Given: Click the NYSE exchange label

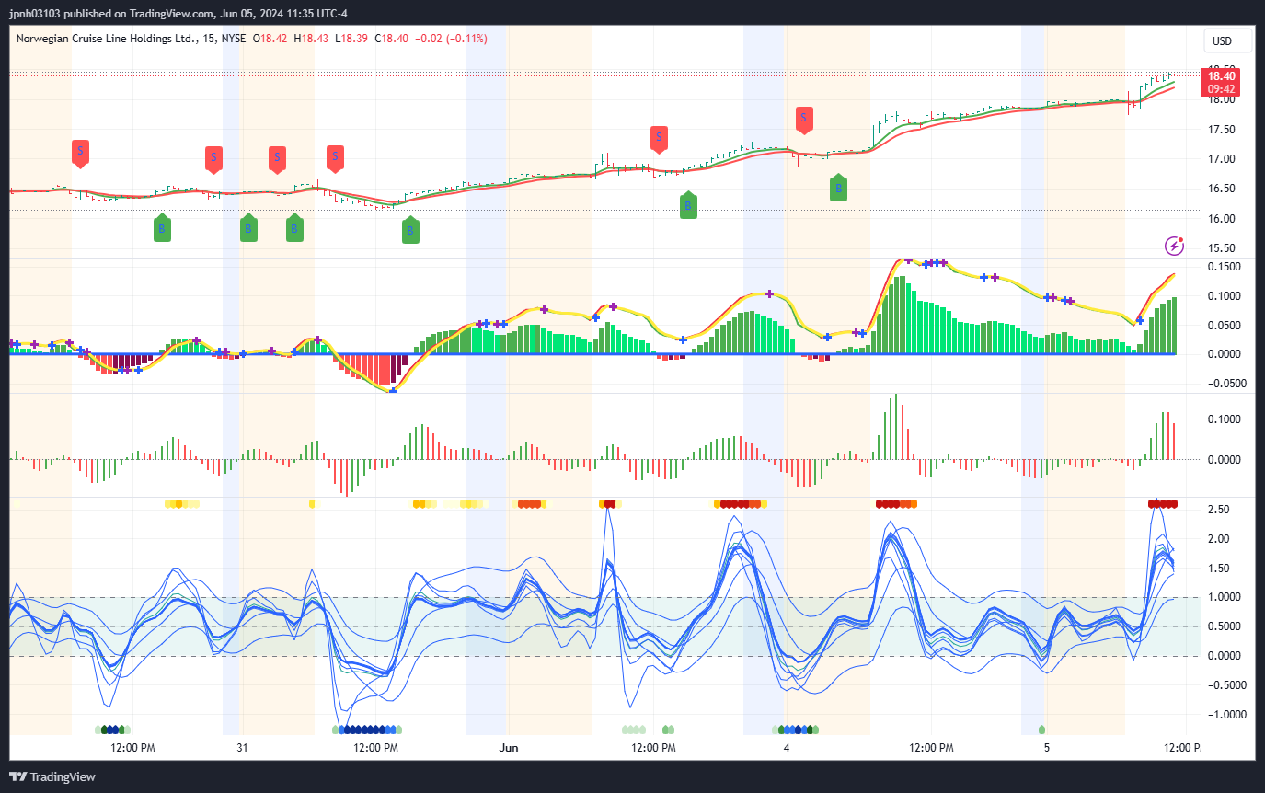Looking at the screenshot, I should coord(234,39).
